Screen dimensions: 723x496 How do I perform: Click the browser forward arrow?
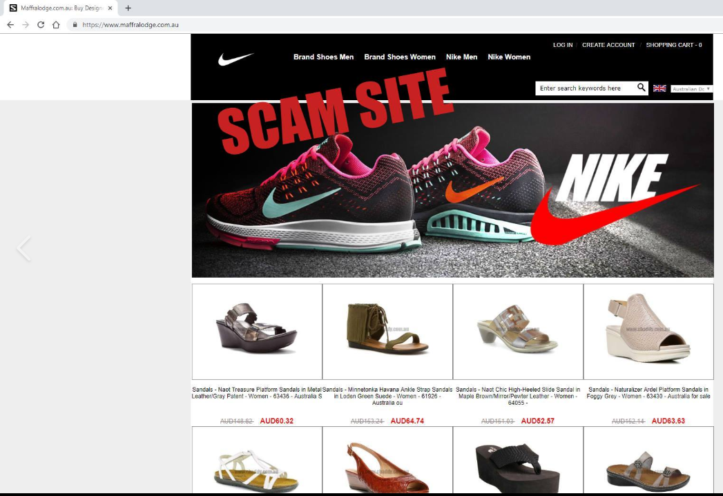[x=26, y=25]
